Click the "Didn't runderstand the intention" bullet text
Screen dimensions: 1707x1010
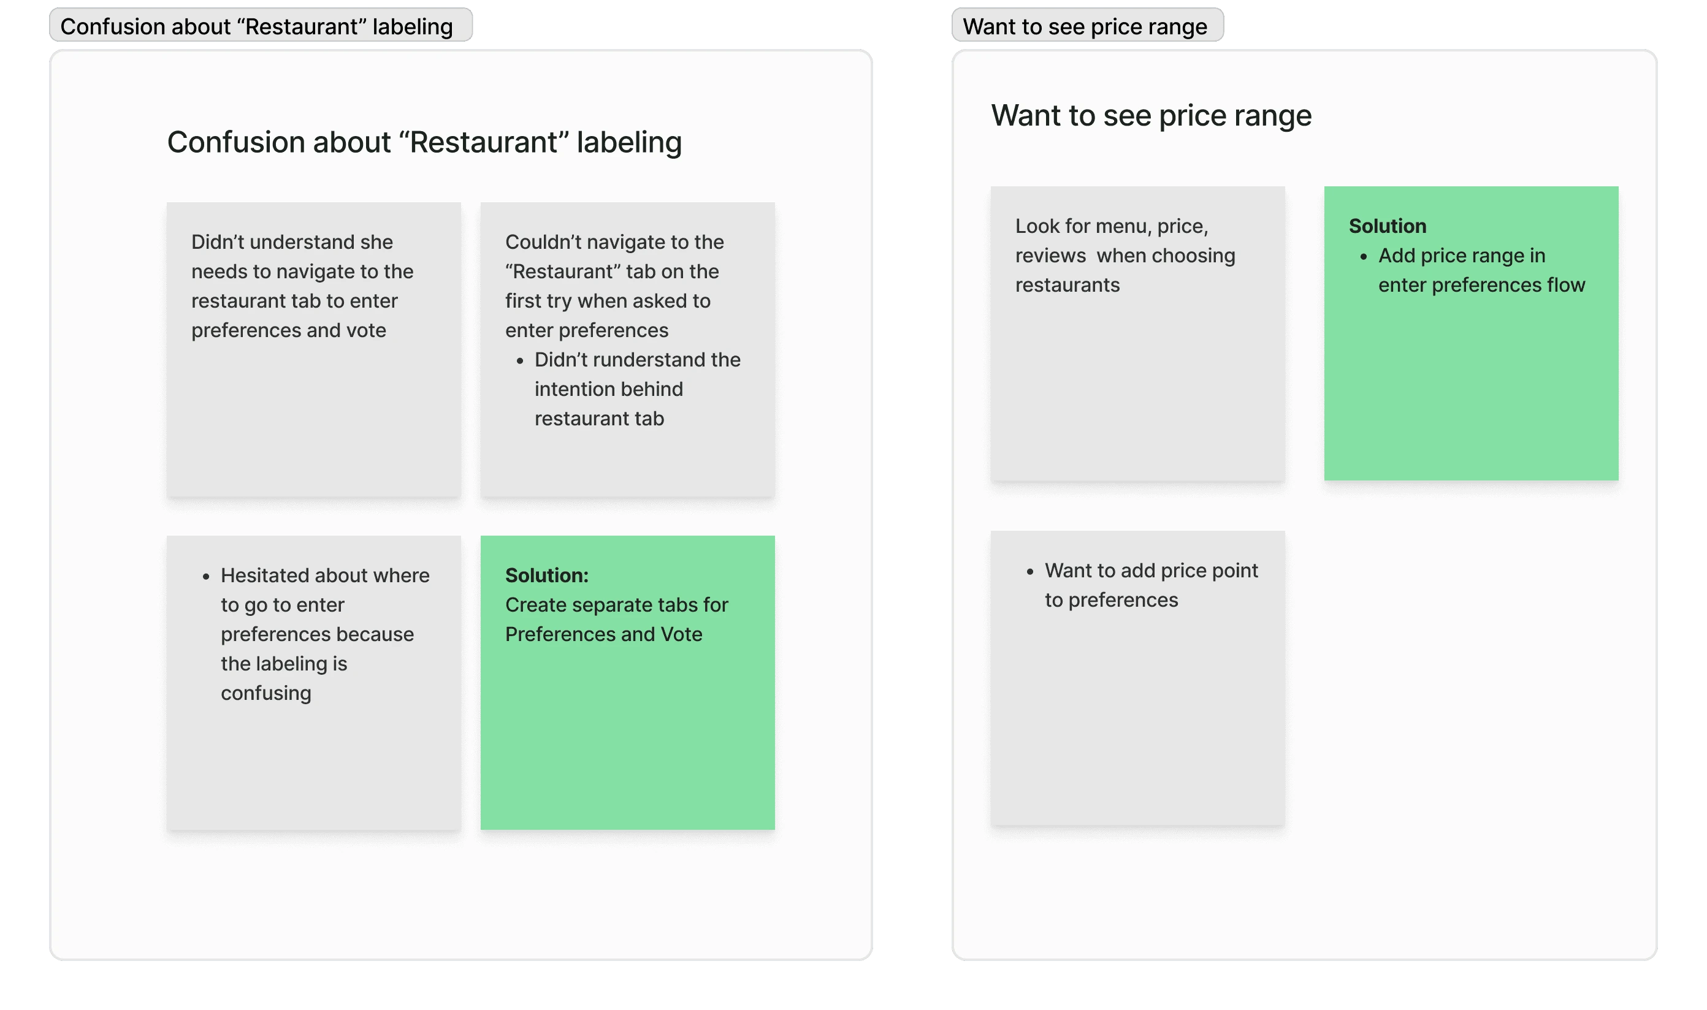coord(636,389)
